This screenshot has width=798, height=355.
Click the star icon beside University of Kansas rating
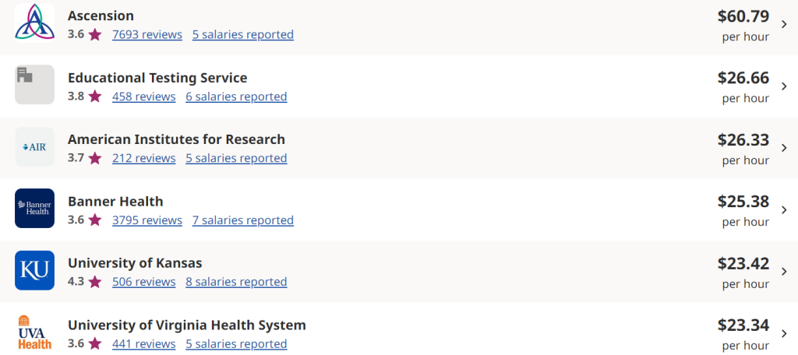tap(95, 282)
